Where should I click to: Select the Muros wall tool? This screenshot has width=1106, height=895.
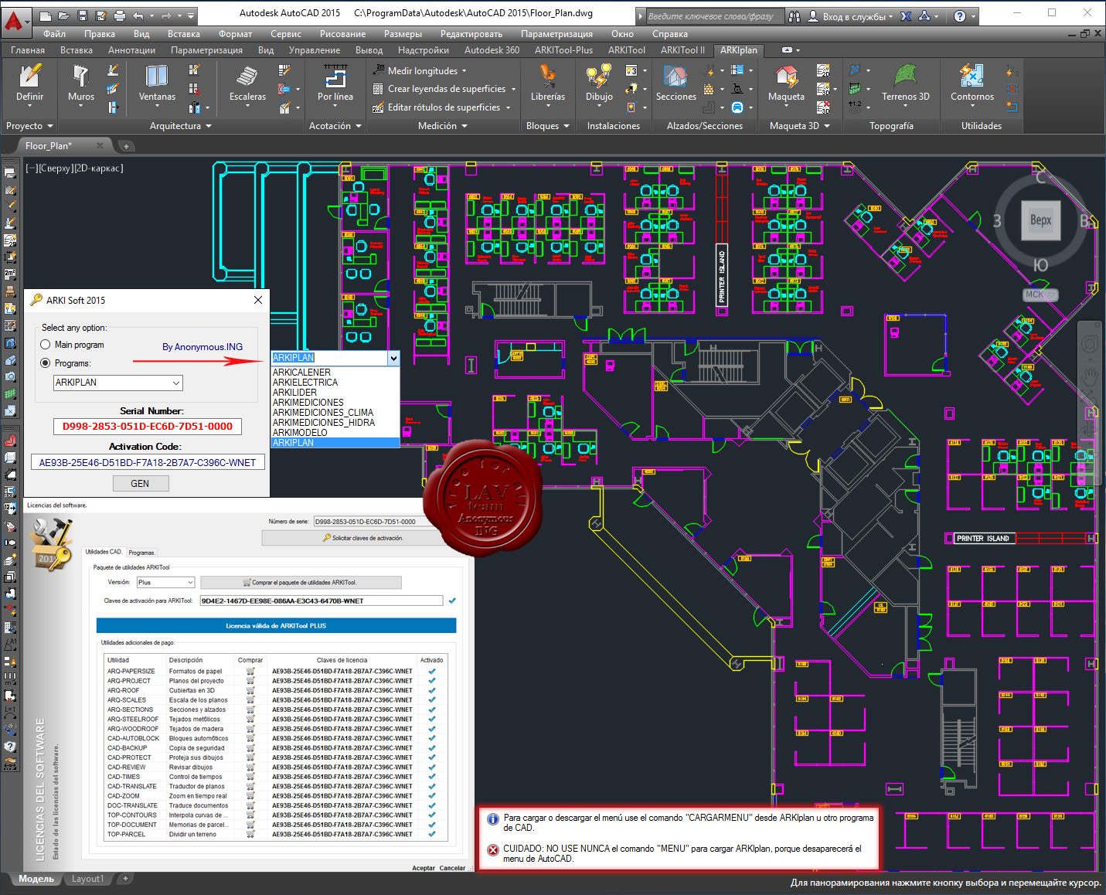coord(81,83)
